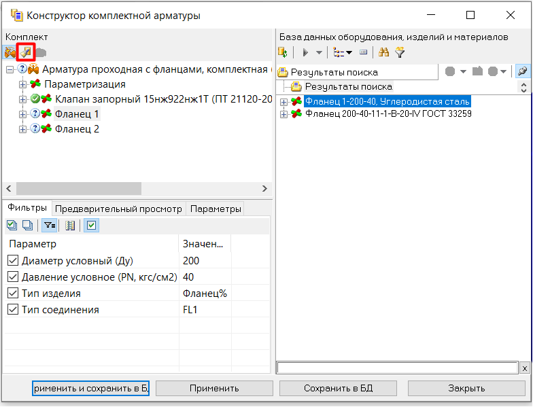533x407 pixels.
Task: Click the greyed-out shape icon in Комплект toolbar
Action: click(x=41, y=53)
